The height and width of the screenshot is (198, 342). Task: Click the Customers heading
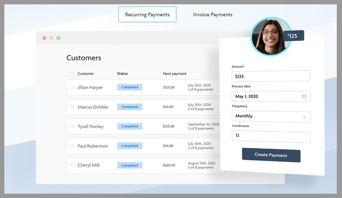84,58
